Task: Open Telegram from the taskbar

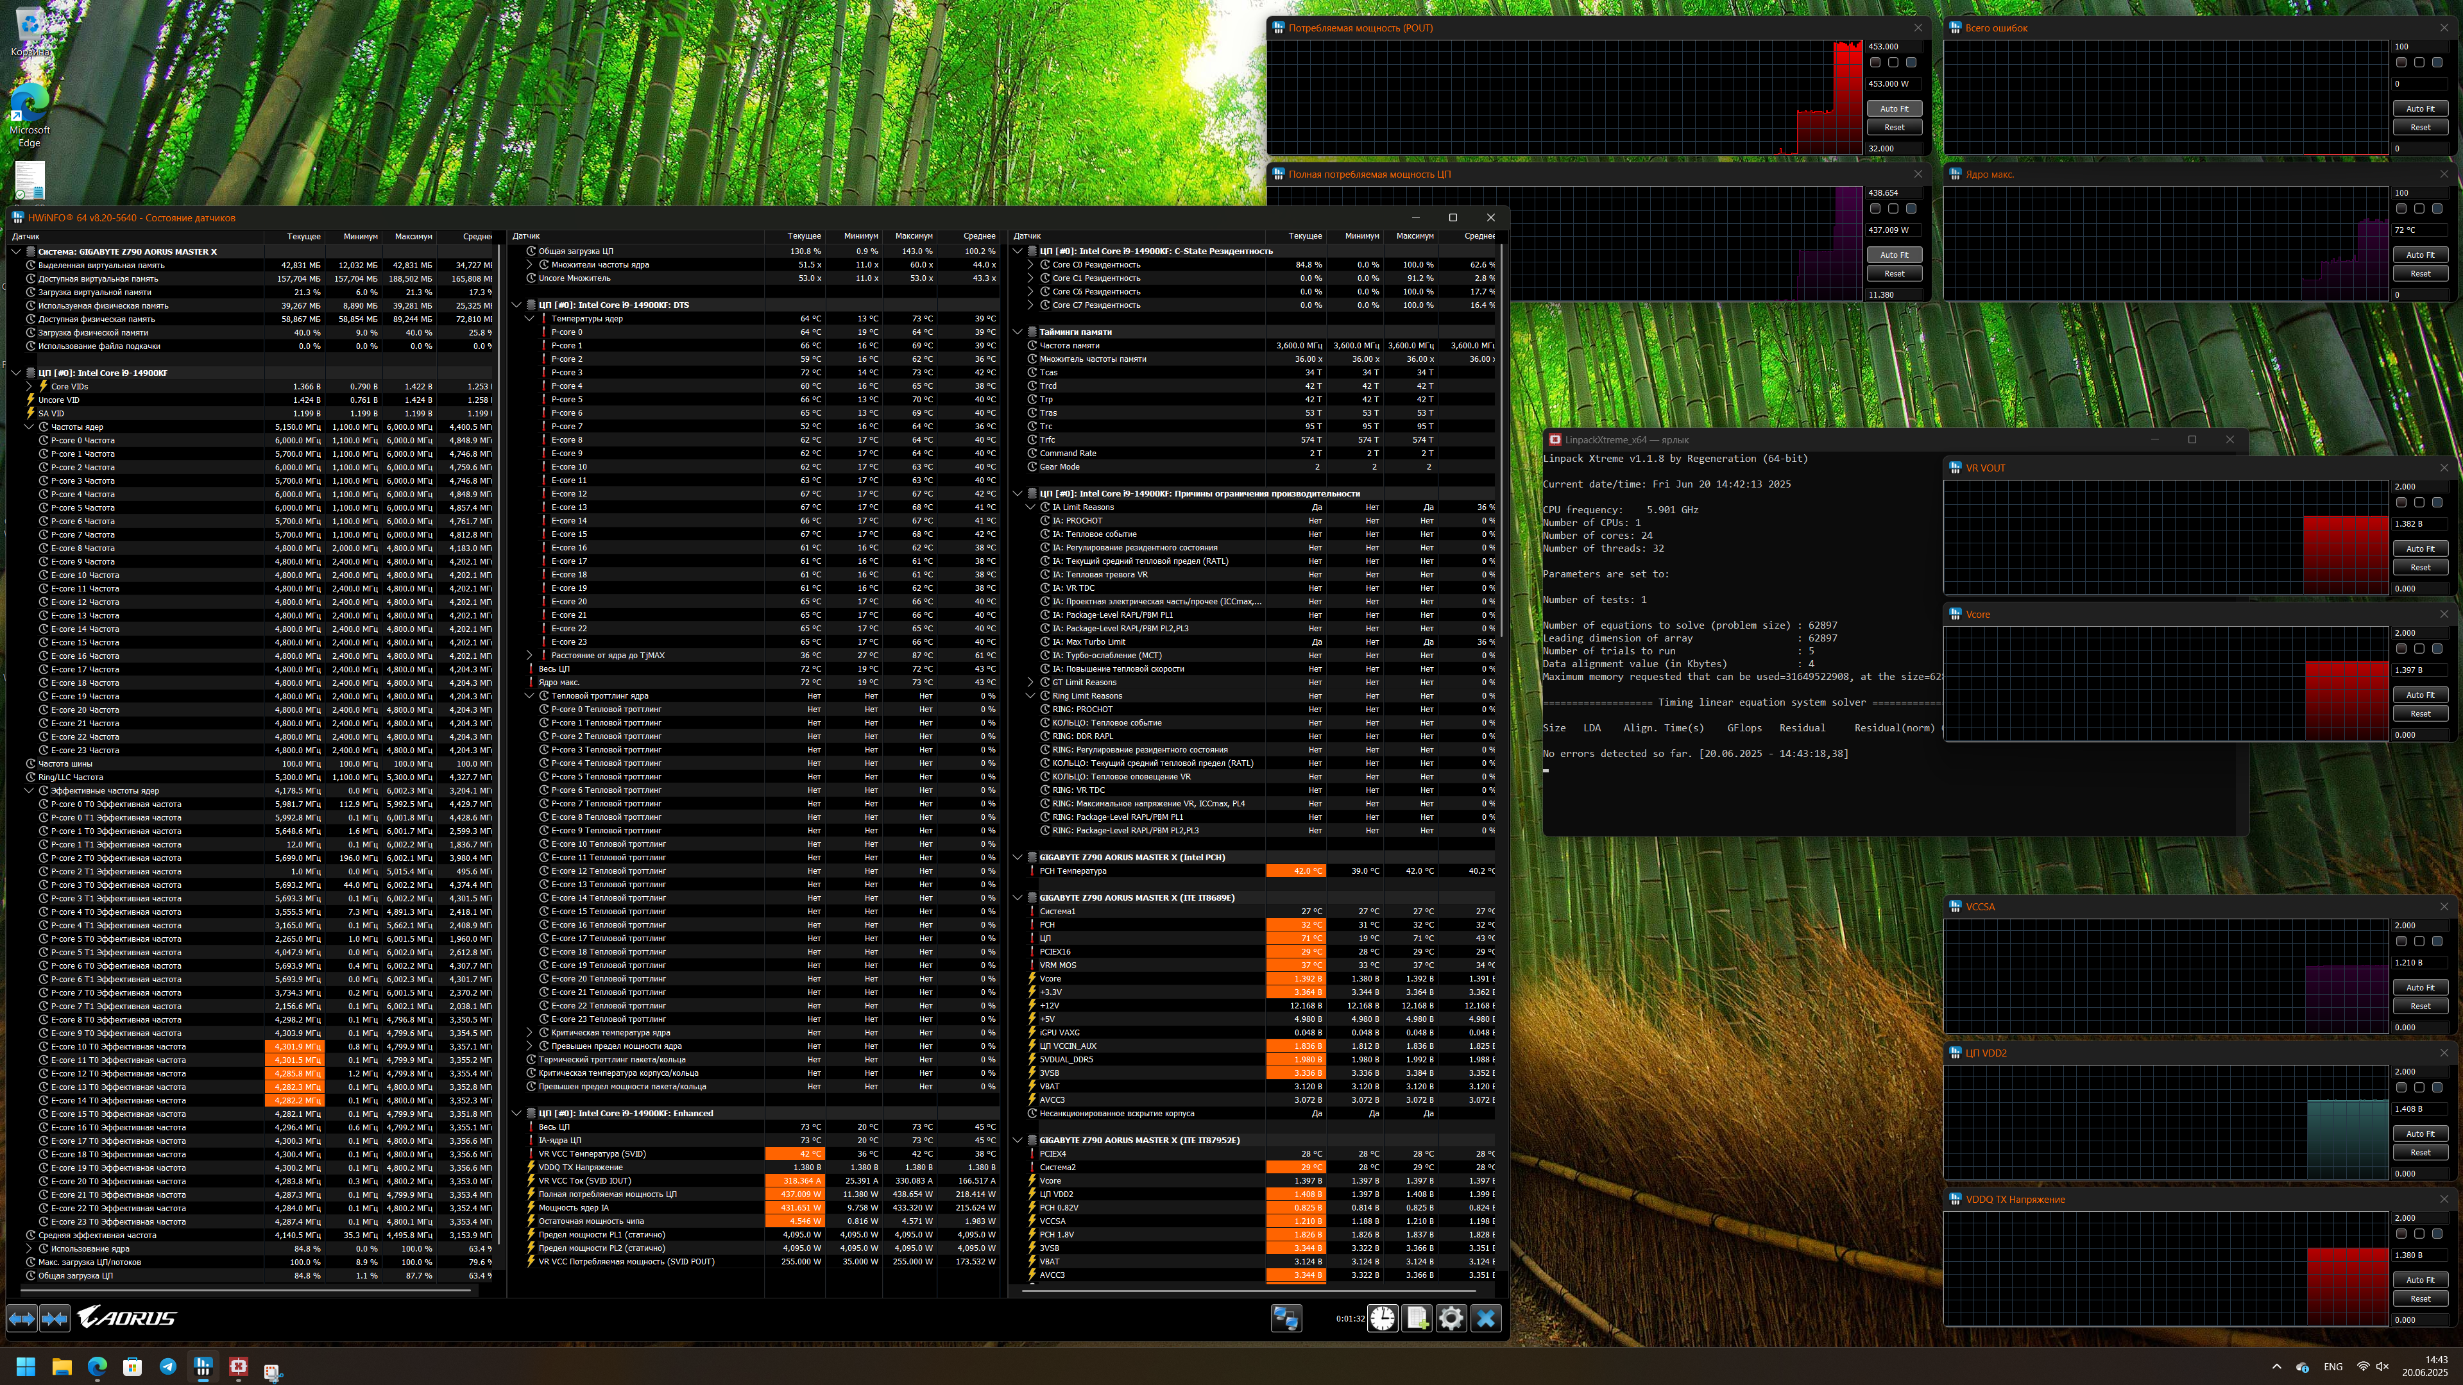Action: [x=167, y=1367]
